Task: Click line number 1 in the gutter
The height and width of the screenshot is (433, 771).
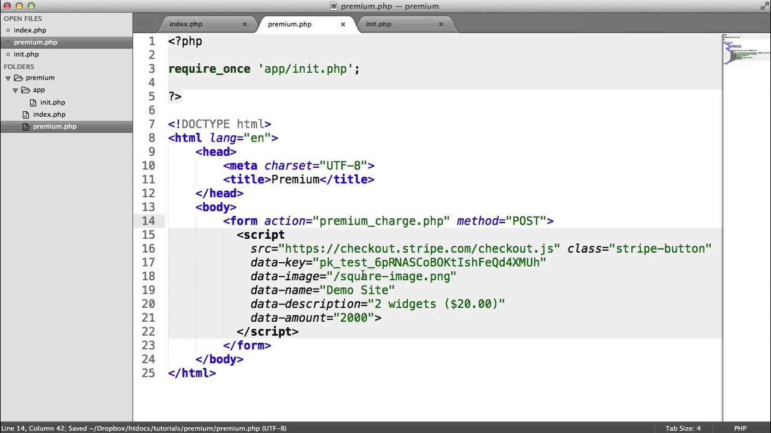Action: 152,41
